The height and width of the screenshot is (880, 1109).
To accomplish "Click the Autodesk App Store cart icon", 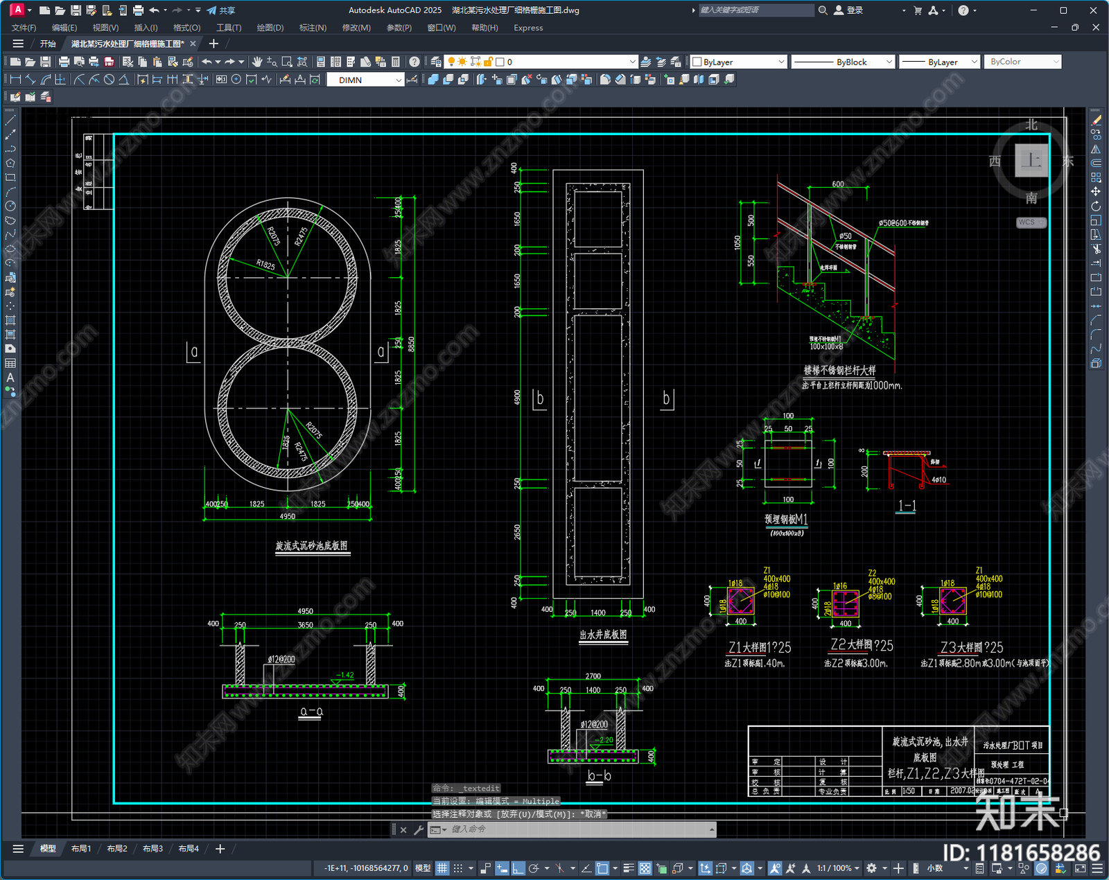I will click(x=918, y=10).
